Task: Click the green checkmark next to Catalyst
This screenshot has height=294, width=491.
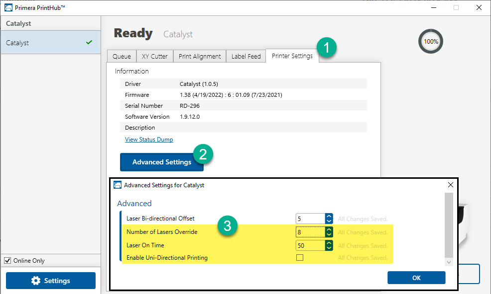Action: point(89,42)
